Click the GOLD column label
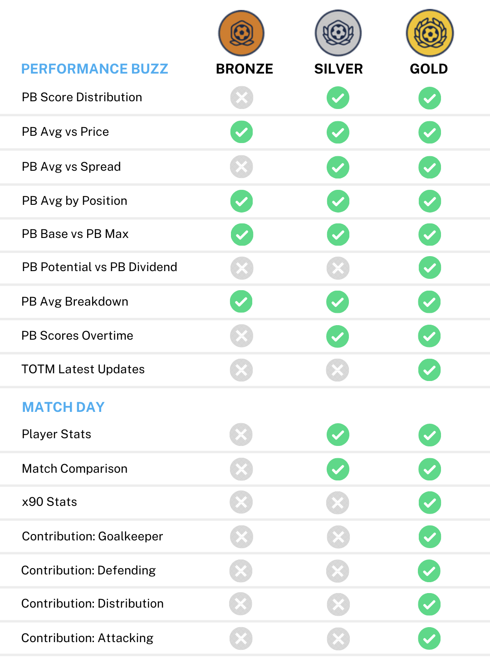This screenshot has width=490, height=663. pos(429,69)
